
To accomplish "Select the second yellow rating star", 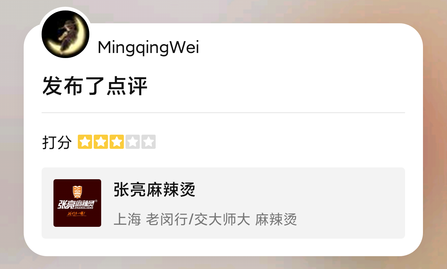I will click(x=101, y=142).
